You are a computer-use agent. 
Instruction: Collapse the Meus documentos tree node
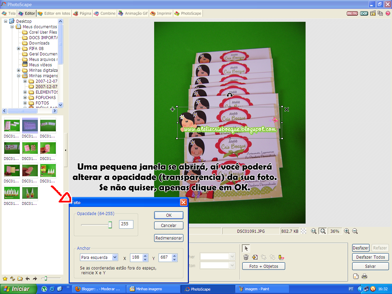[x=12, y=27]
